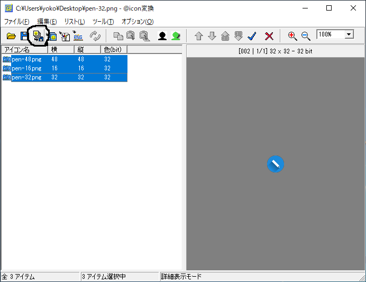The width and height of the screenshot is (366, 282).
Task: Select the pen-48.png row
Action: (x=65, y=59)
